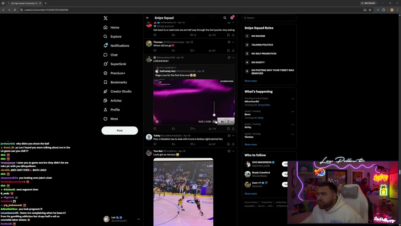
Task: Bookmark Tubby's post
Action: click(228, 144)
